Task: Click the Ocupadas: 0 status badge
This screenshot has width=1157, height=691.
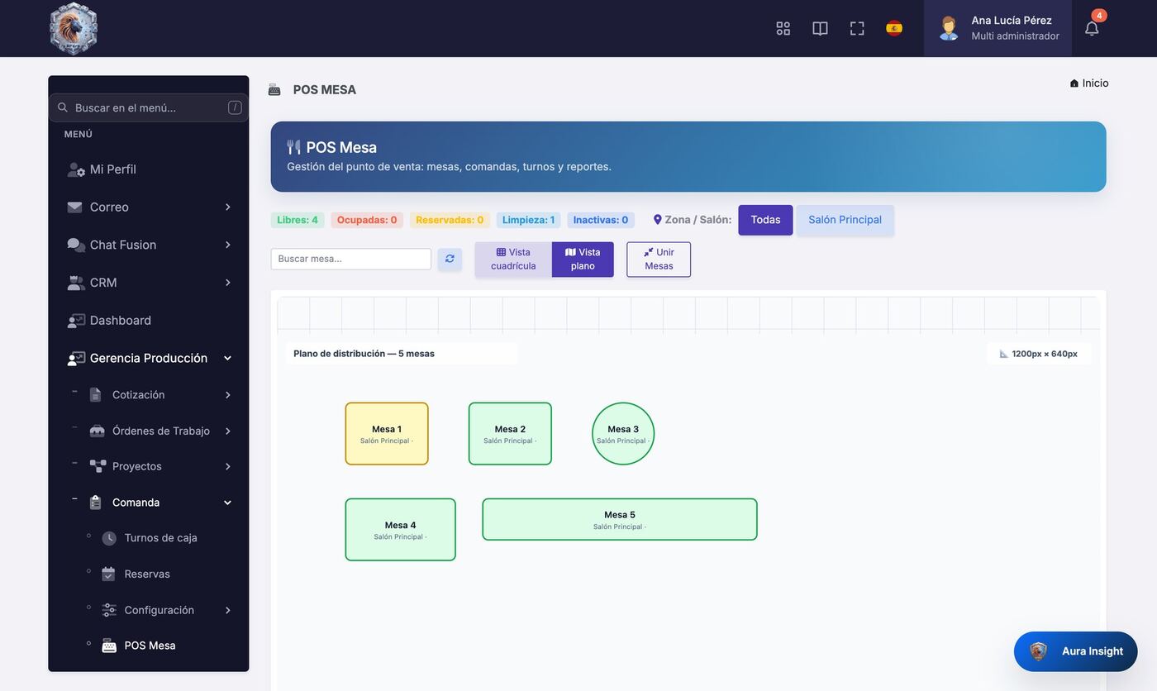Action: click(367, 220)
